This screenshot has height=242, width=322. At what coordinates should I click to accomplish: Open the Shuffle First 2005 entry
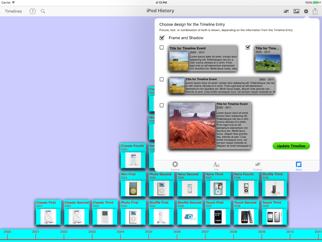pyautogui.click(x=161, y=212)
